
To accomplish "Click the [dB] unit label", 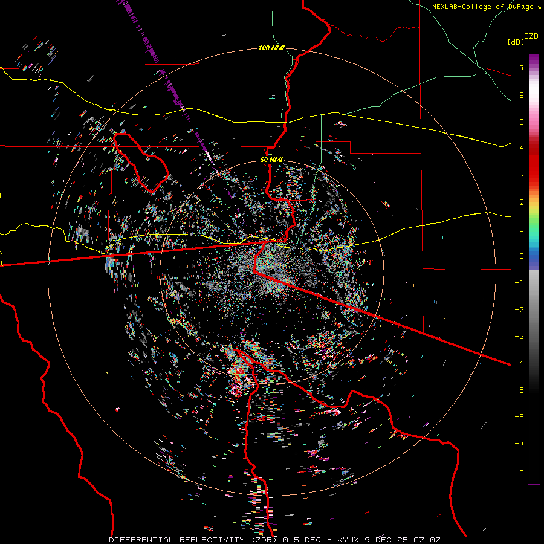I will tap(516, 42).
